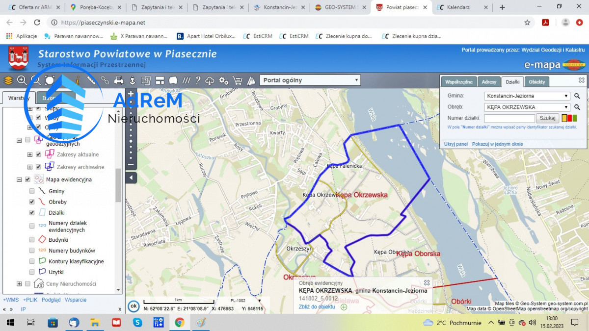
Task: Select the red highlight color swatch
Action: pyautogui.click(x=569, y=118)
